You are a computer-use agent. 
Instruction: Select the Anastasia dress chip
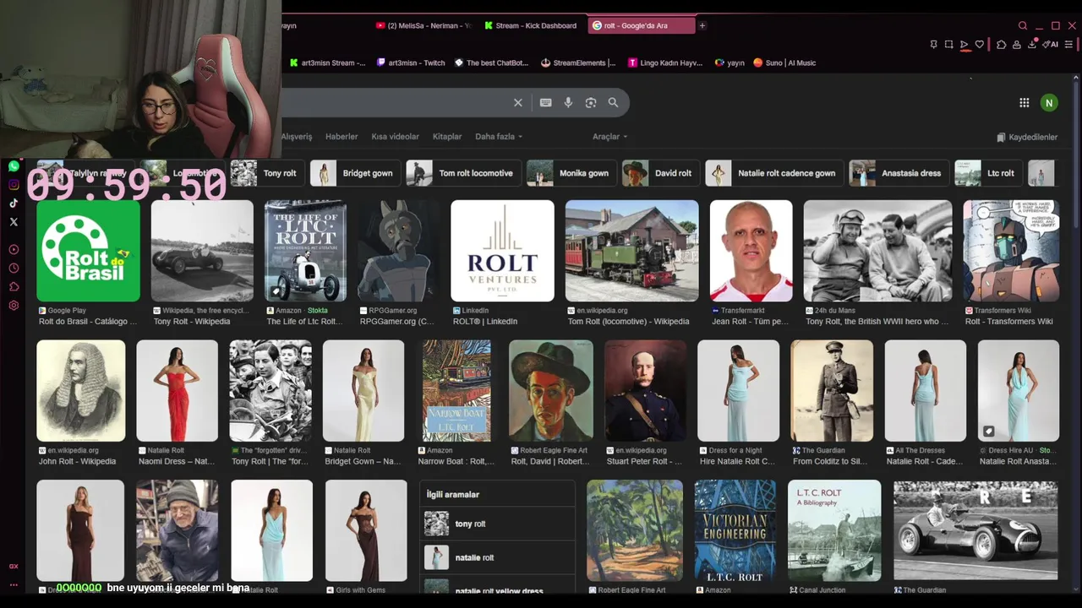pyautogui.click(x=899, y=173)
